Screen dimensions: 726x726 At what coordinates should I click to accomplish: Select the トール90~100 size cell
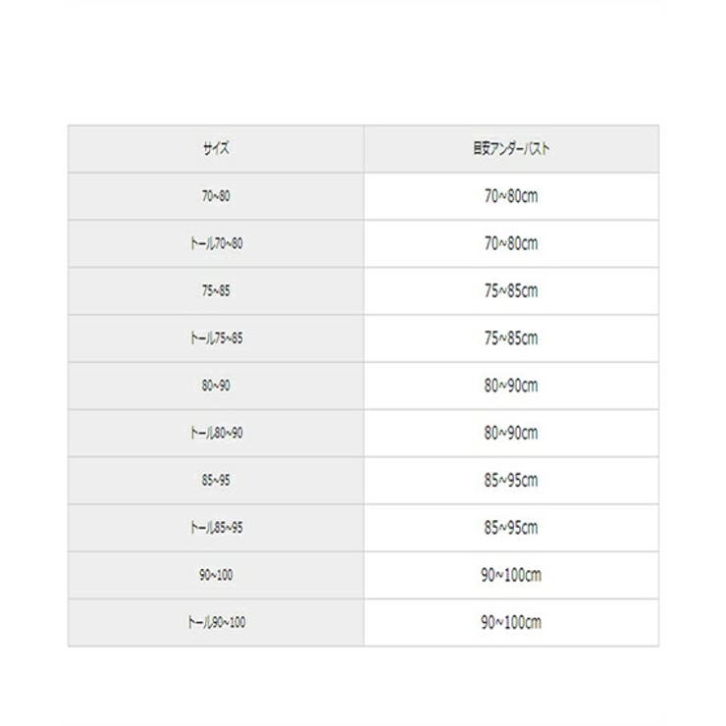(x=216, y=622)
